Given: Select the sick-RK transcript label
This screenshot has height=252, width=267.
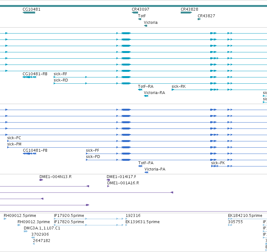Looking at the screenshot, I should (x=179, y=87).
